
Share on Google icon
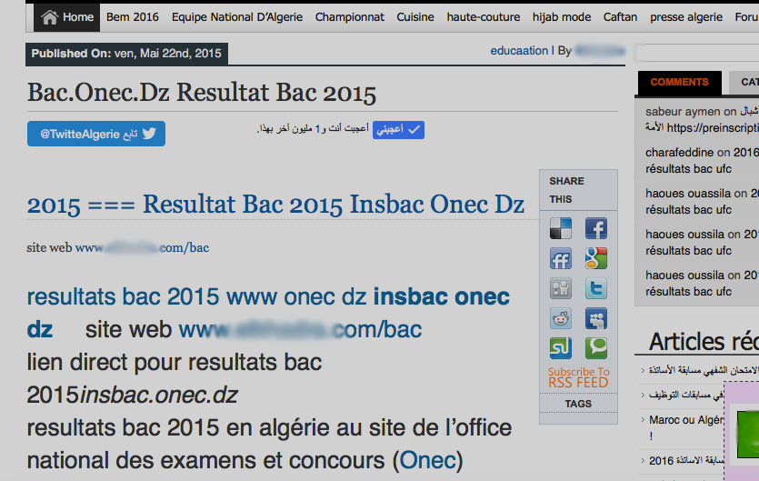tap(596, 258)
